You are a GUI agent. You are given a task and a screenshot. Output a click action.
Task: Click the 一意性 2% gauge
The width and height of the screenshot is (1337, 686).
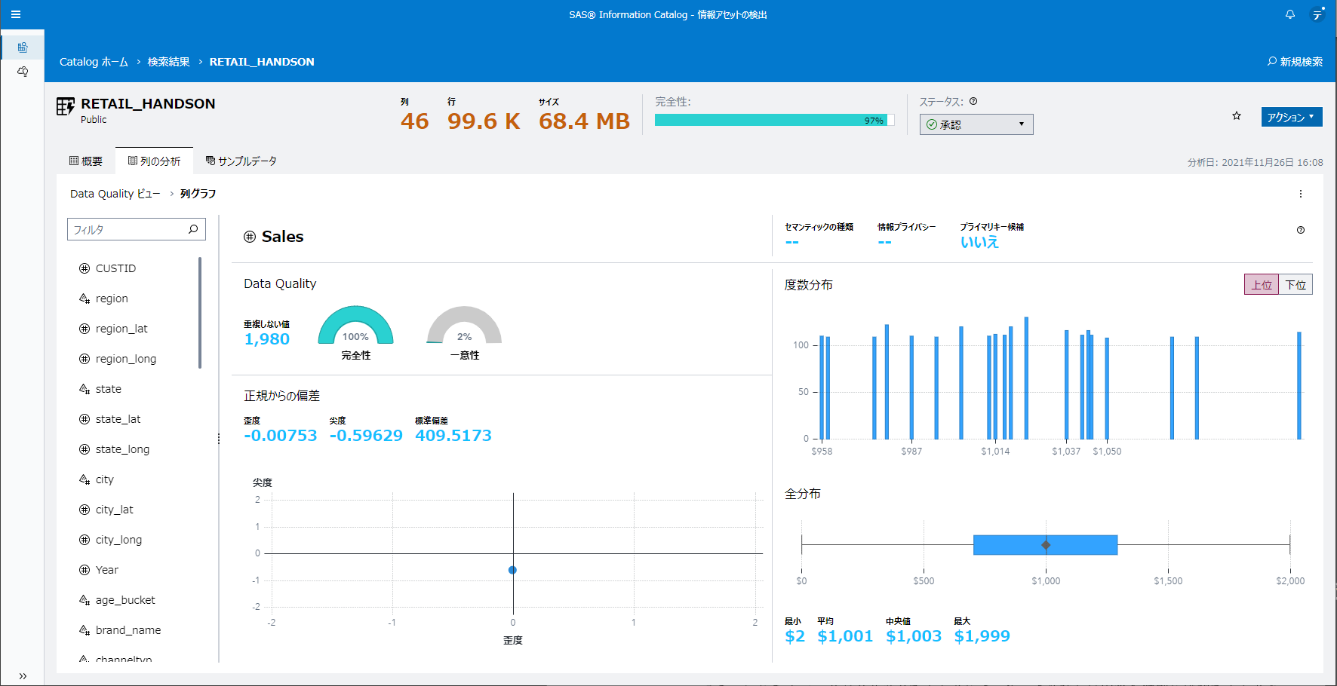tap(464, 326)
